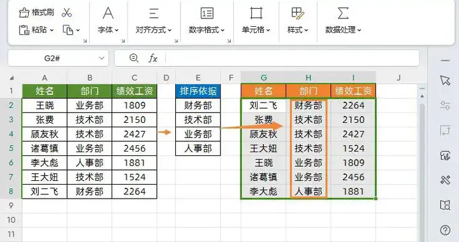Image resolution: width=459 pixels, height=242 pixels.
Task: Expand the 字体 dropdown arrow
Action: click(117, 30)
